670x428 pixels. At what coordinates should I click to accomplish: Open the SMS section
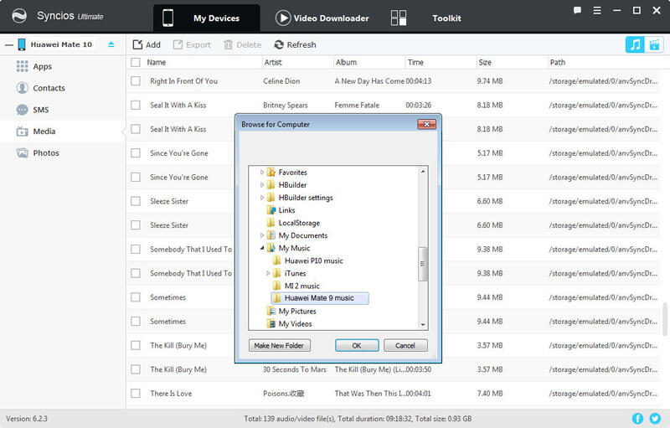42,110
